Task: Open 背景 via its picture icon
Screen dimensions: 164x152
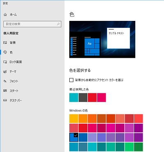Action: 5,43
